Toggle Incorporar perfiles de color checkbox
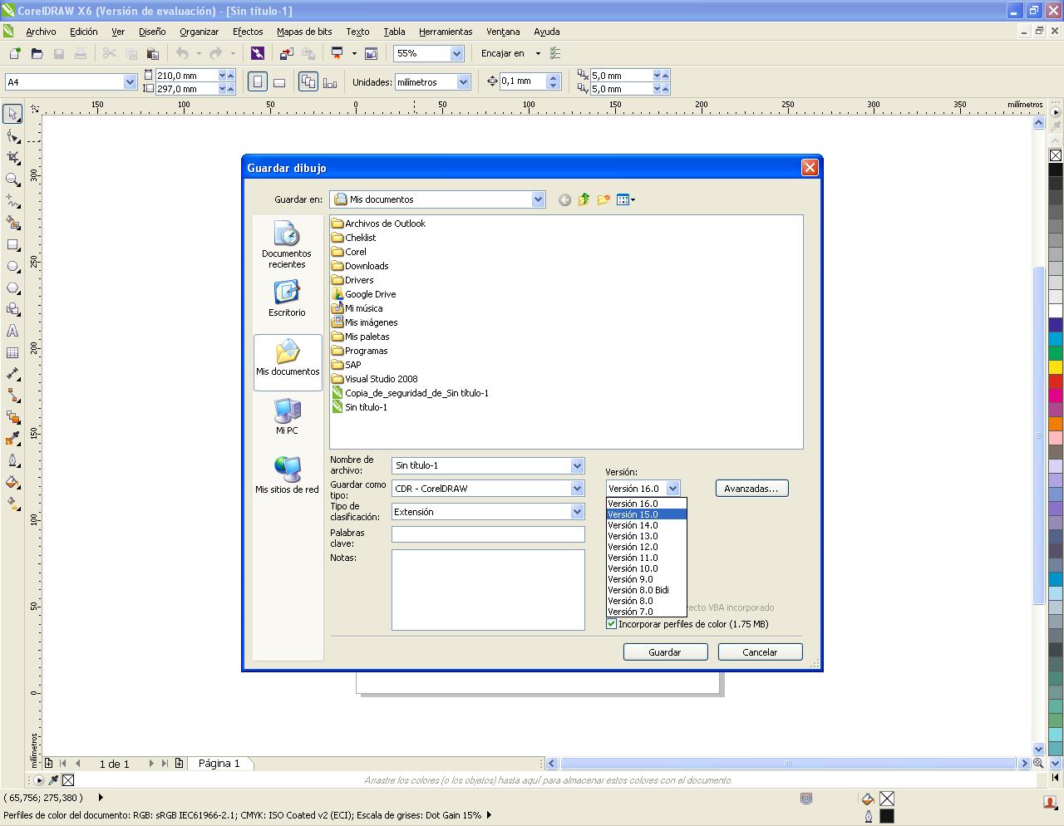The image size is (1064, 826). click(x=612, y=624)
